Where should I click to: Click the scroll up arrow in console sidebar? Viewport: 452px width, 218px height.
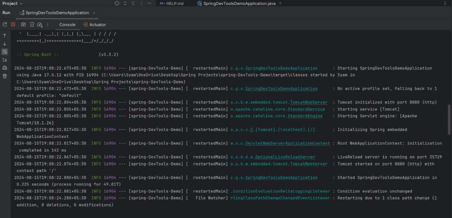(4, 35)
